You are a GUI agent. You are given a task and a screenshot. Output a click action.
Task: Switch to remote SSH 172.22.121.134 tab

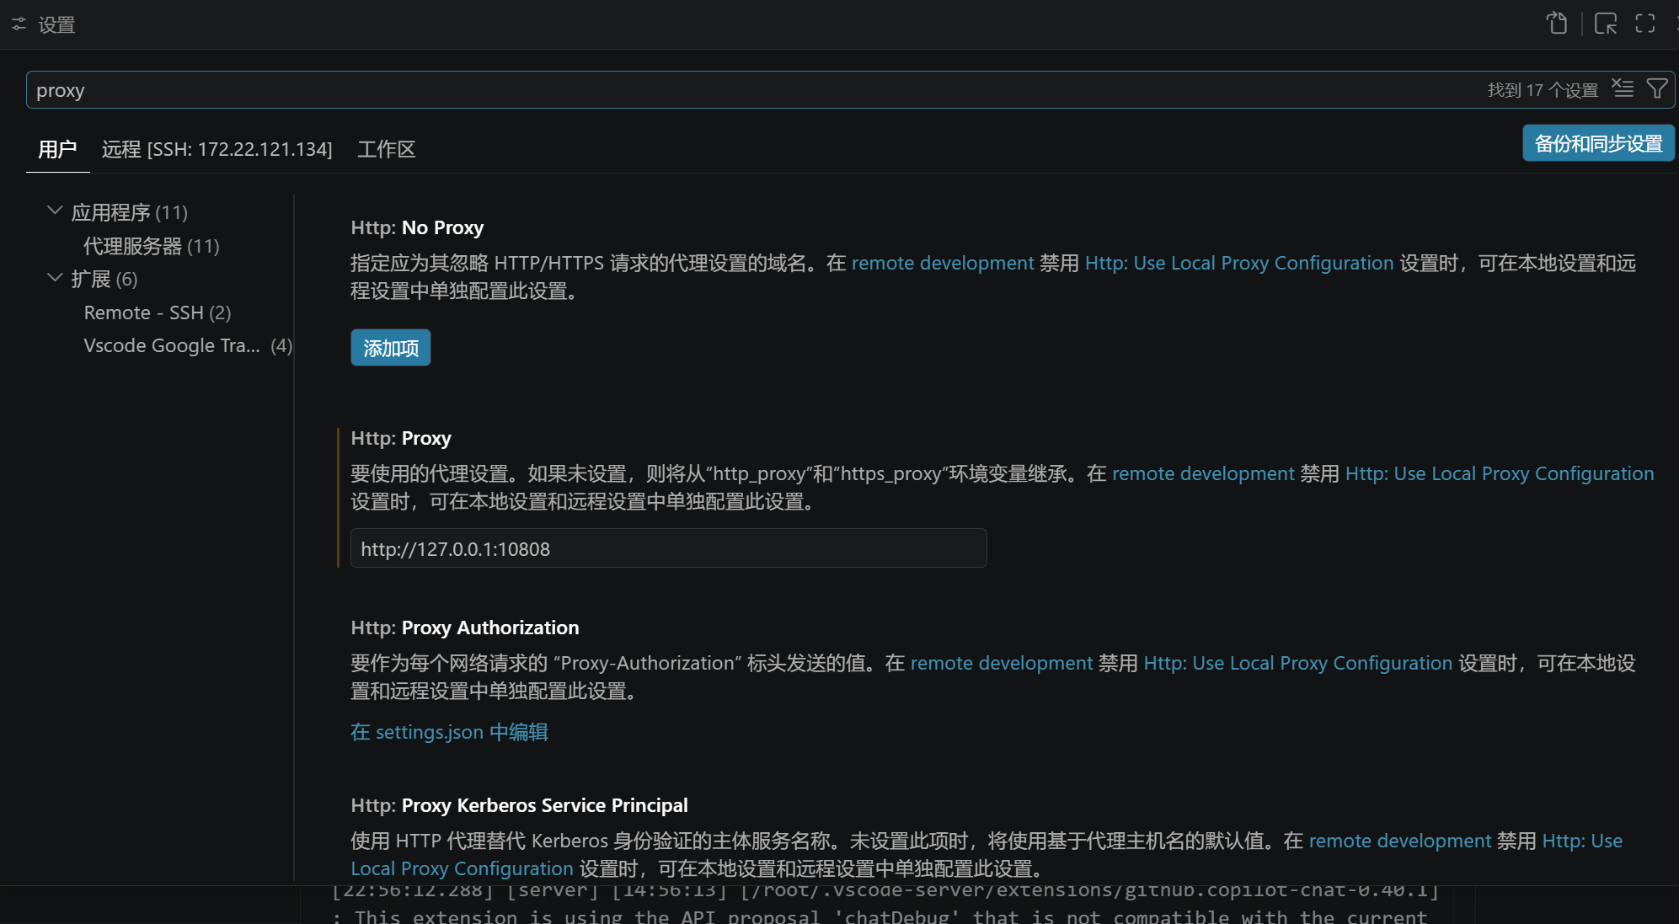(x=217, y=149)
